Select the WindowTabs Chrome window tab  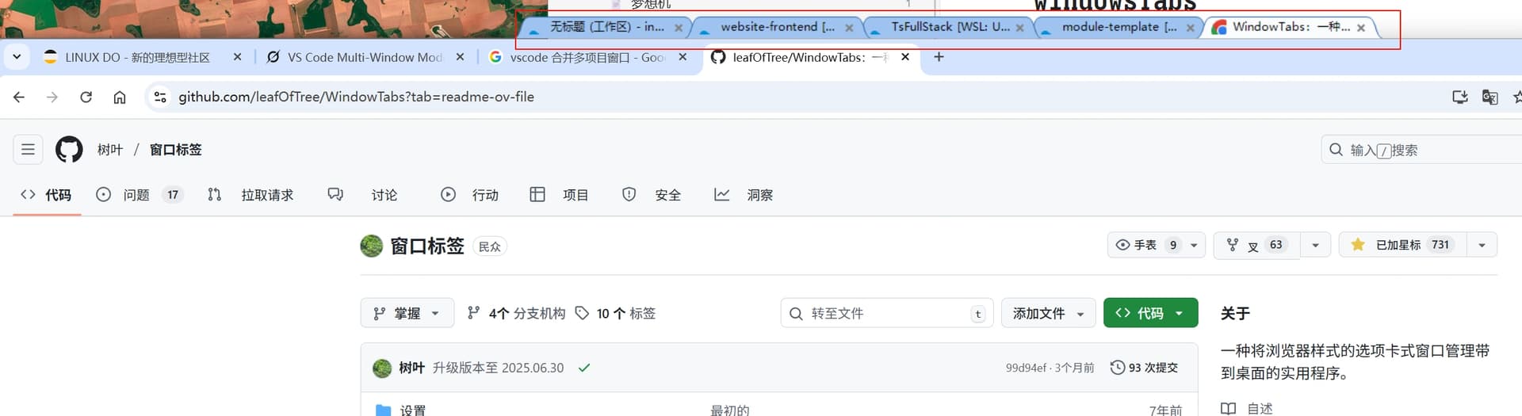click(x=1291, y=27)
